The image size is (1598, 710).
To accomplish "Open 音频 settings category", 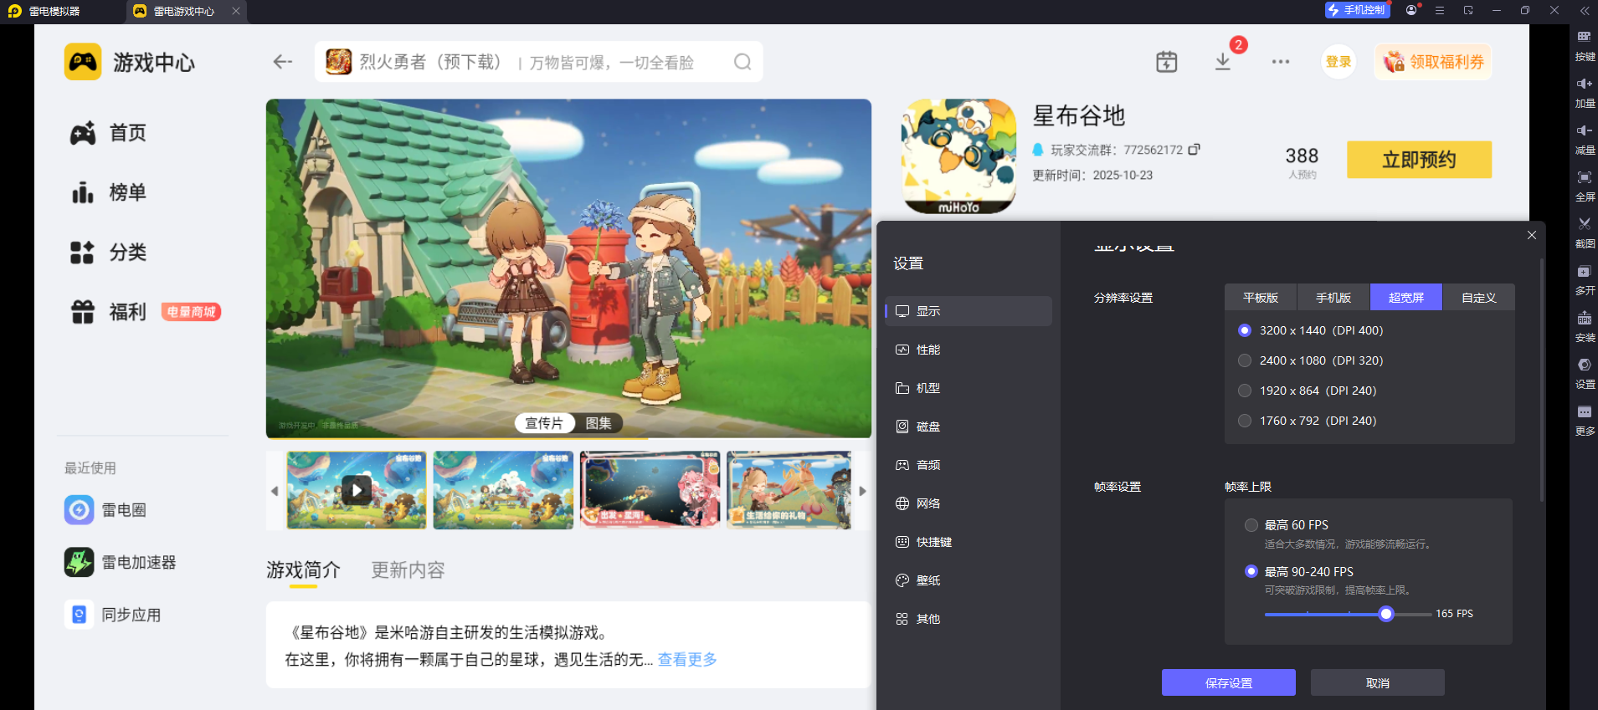I will pos(969,465).
